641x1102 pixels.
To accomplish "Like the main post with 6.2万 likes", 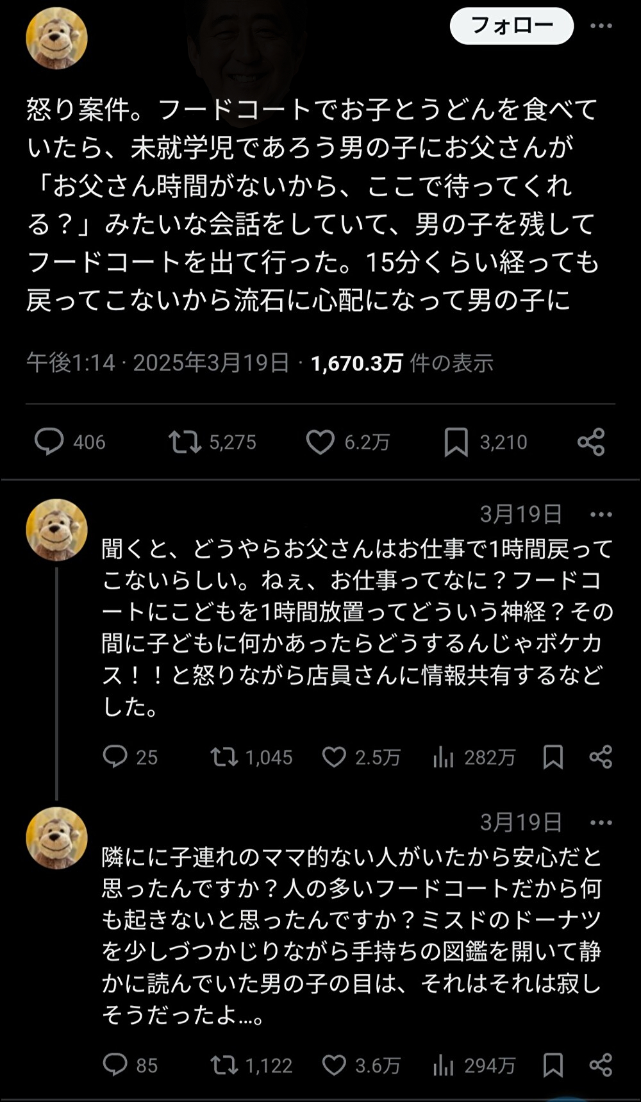I will 347,442.
